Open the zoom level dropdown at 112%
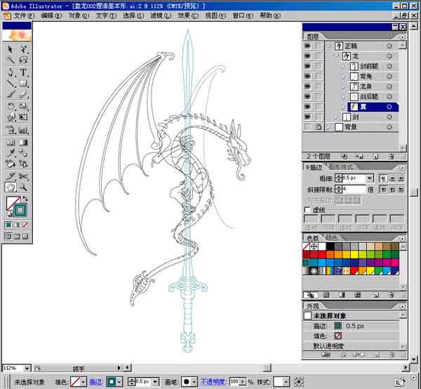The height and width of the screenshot is (389, 421). click(x=27, y=368)
